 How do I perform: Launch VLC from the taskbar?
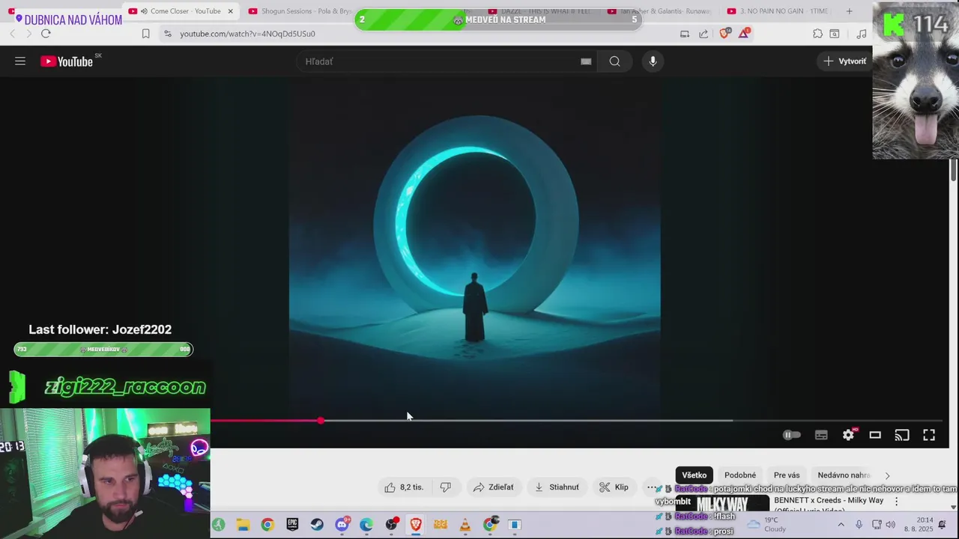tap(465, 525)
